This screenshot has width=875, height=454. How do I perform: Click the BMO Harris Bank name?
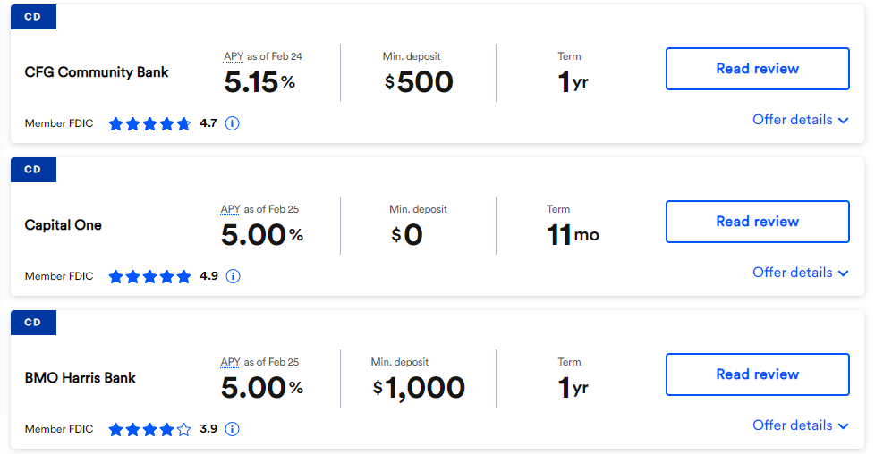(80, 378)
